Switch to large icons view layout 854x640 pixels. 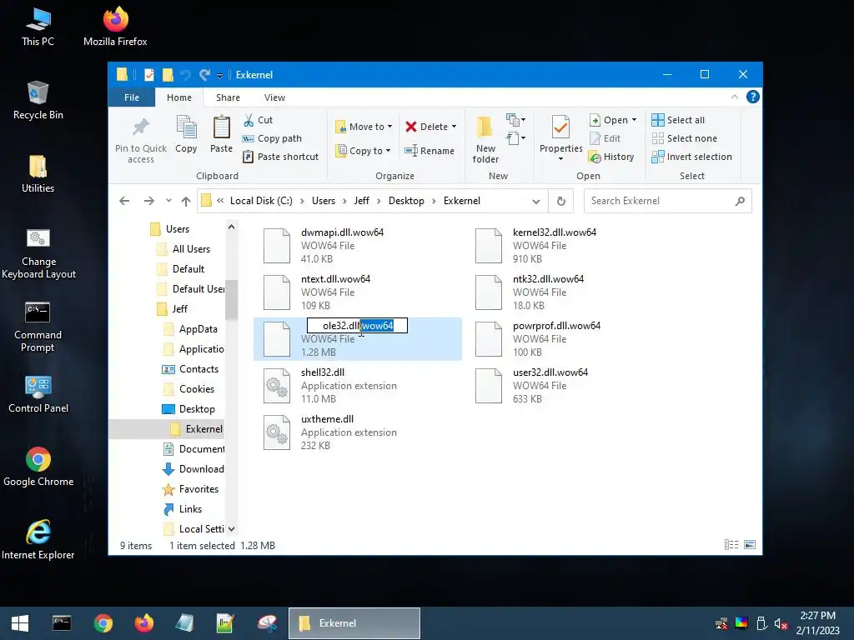[x=750, y=545]
